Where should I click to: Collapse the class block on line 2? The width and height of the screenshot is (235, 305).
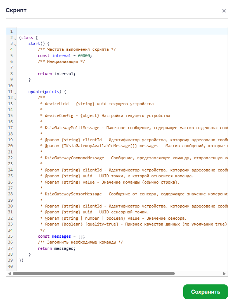(15, 38)
